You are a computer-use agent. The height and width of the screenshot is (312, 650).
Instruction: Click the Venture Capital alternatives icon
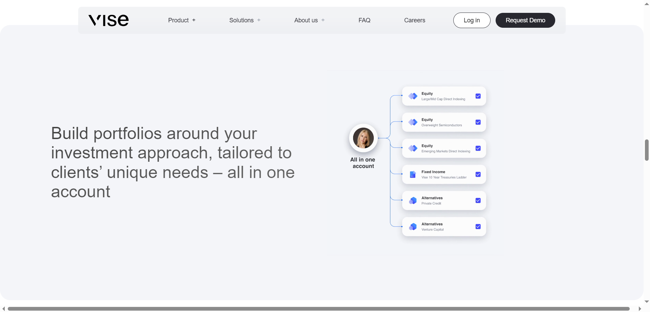point(413,227)
